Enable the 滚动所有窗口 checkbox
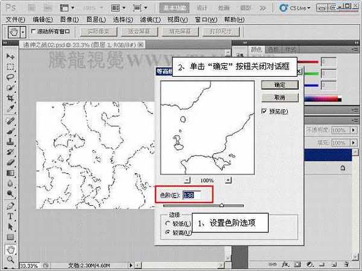The height and width of the screenshot is (271, 362). click(x=33, y=31)
